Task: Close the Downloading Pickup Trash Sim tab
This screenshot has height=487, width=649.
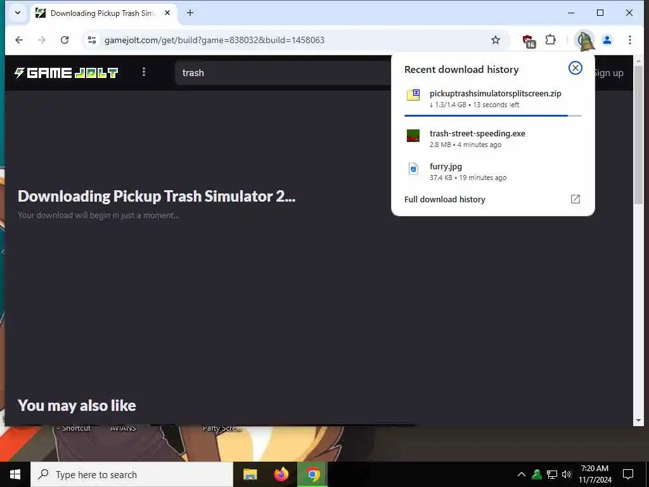Action: tap(167, 13)
